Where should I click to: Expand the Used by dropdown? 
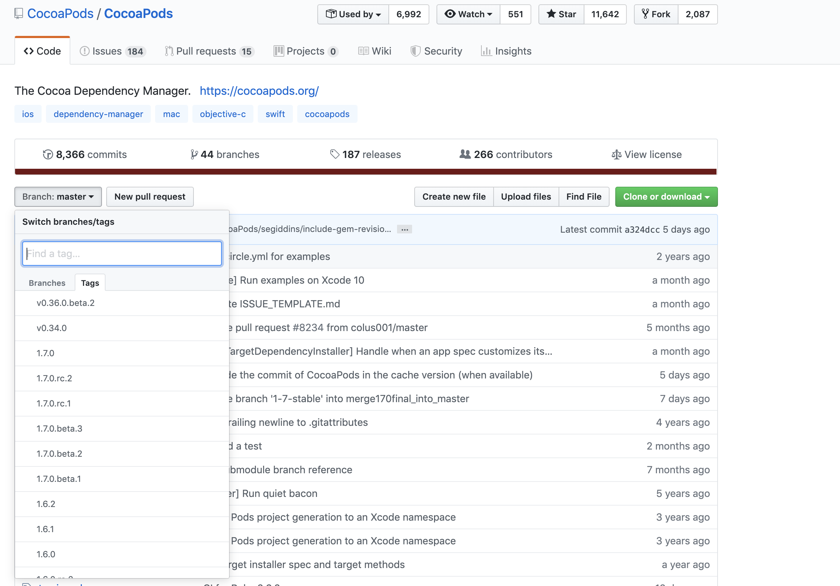pos(353,14)
